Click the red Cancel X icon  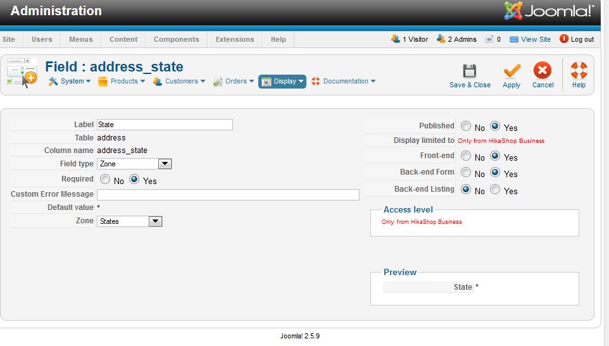coord(542,70)
